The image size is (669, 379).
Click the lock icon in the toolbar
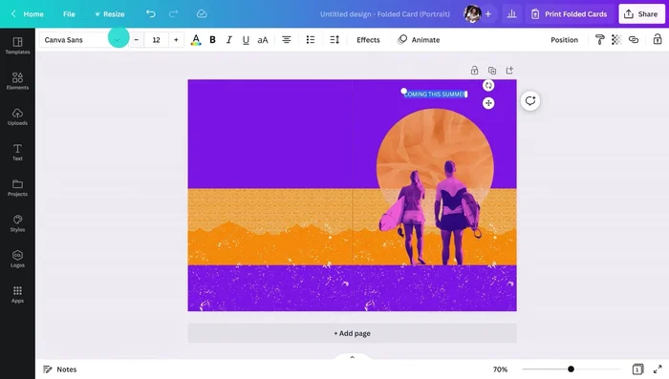tap(658, 40)
